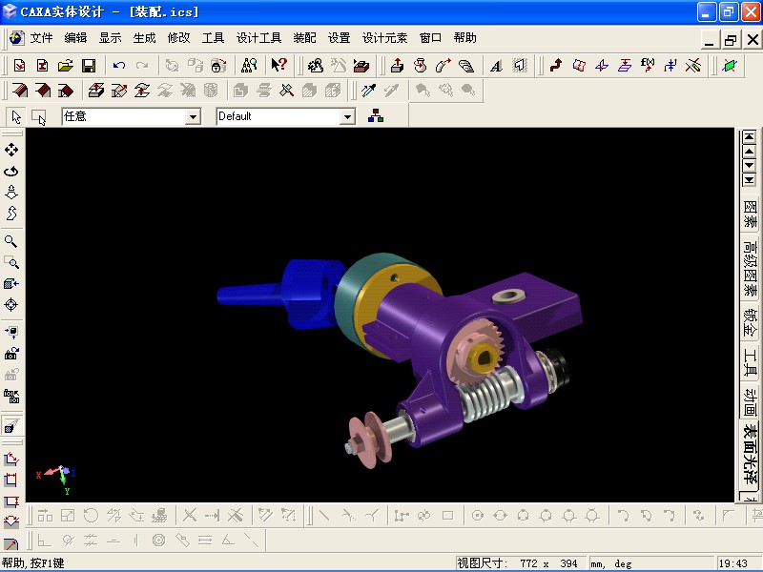
Task: Open the 修改 menu
Action: tap(178, 38)
